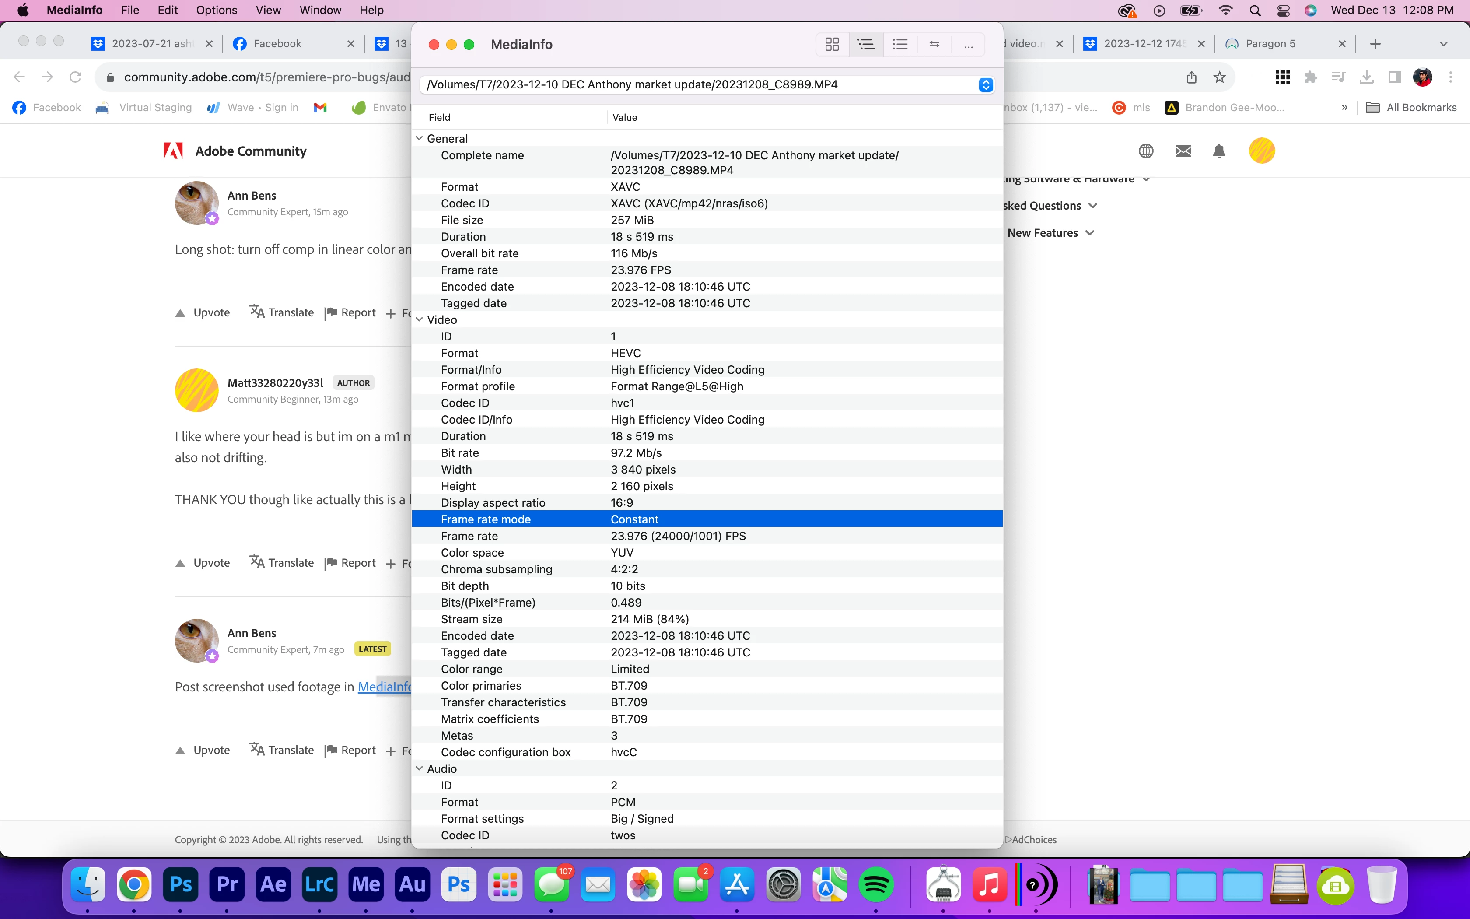Collapse the Audio section
Viewport: 1470px width, 919px height.
click(419, 768)
